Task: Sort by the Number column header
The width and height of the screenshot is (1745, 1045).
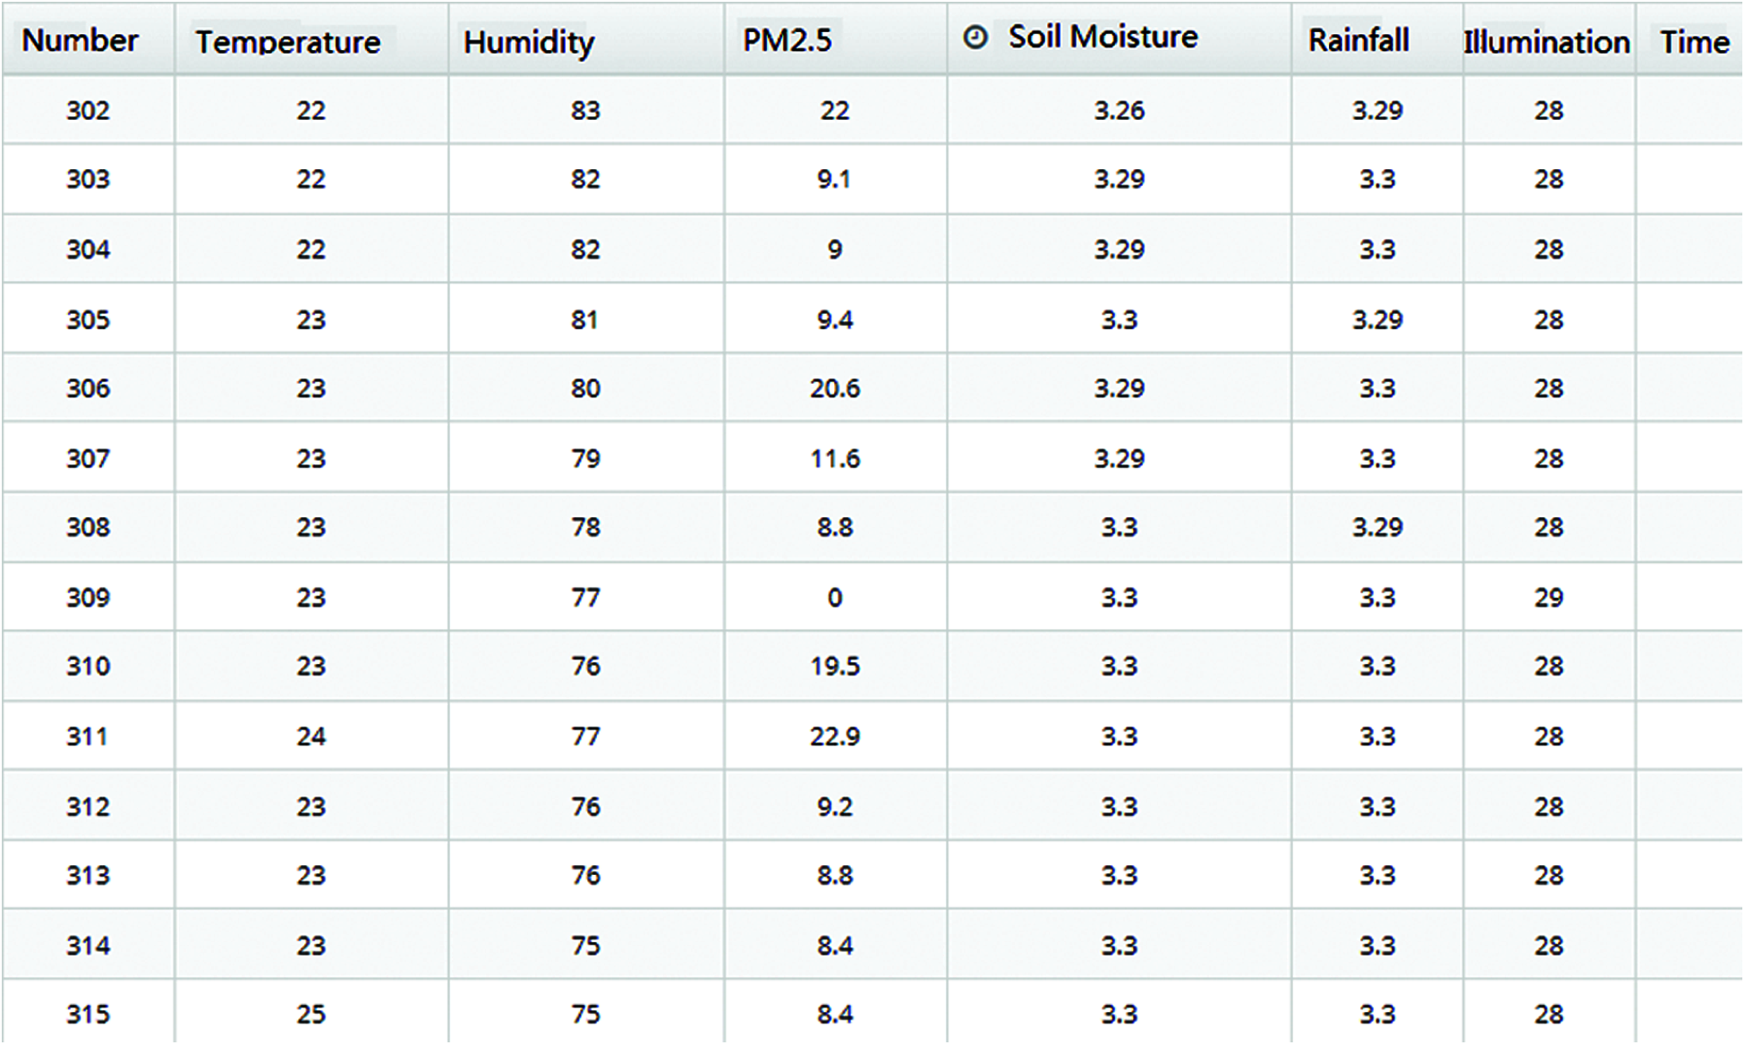Action: (80, 40)
